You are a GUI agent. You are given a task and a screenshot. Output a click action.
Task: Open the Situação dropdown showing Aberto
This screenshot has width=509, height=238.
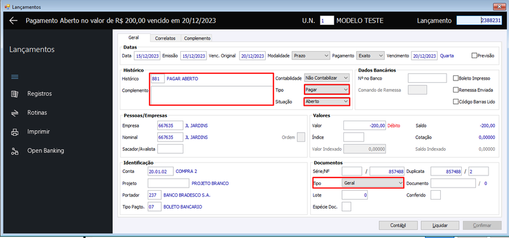327,101
